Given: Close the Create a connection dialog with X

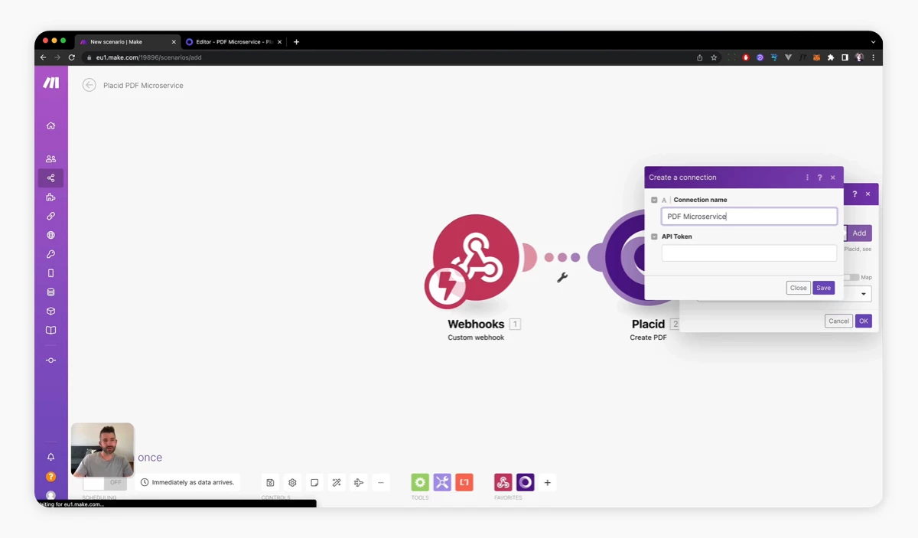Looking at the screenshot, I should tap(833, 178).
